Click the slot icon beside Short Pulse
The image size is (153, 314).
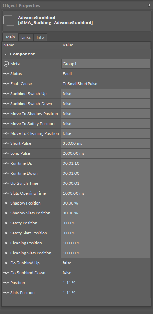pos(6,143)
